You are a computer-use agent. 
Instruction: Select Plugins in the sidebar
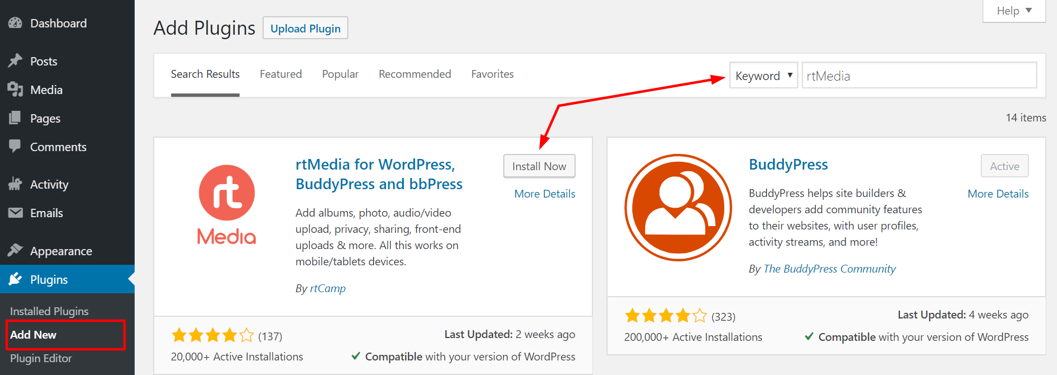pos(67,279)
